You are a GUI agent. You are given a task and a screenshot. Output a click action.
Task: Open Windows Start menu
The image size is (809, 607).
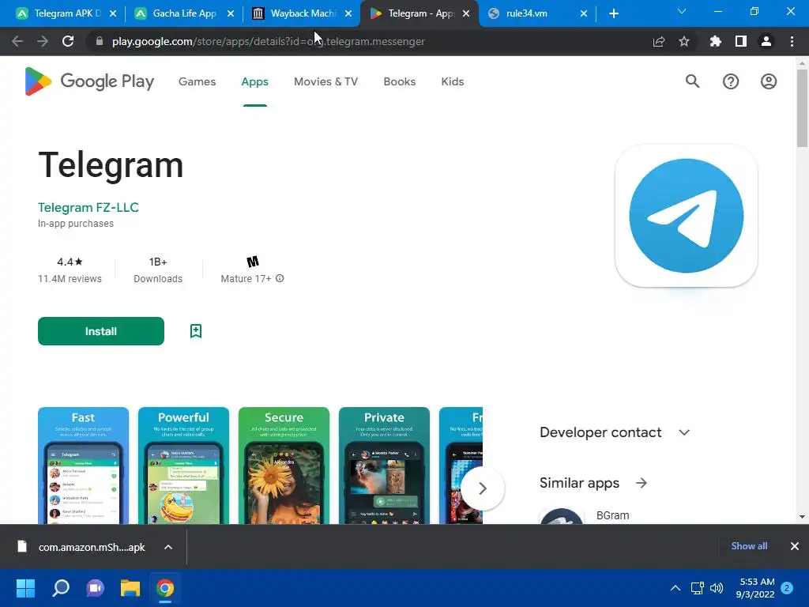pyautogui.click(x=25, y=588)
